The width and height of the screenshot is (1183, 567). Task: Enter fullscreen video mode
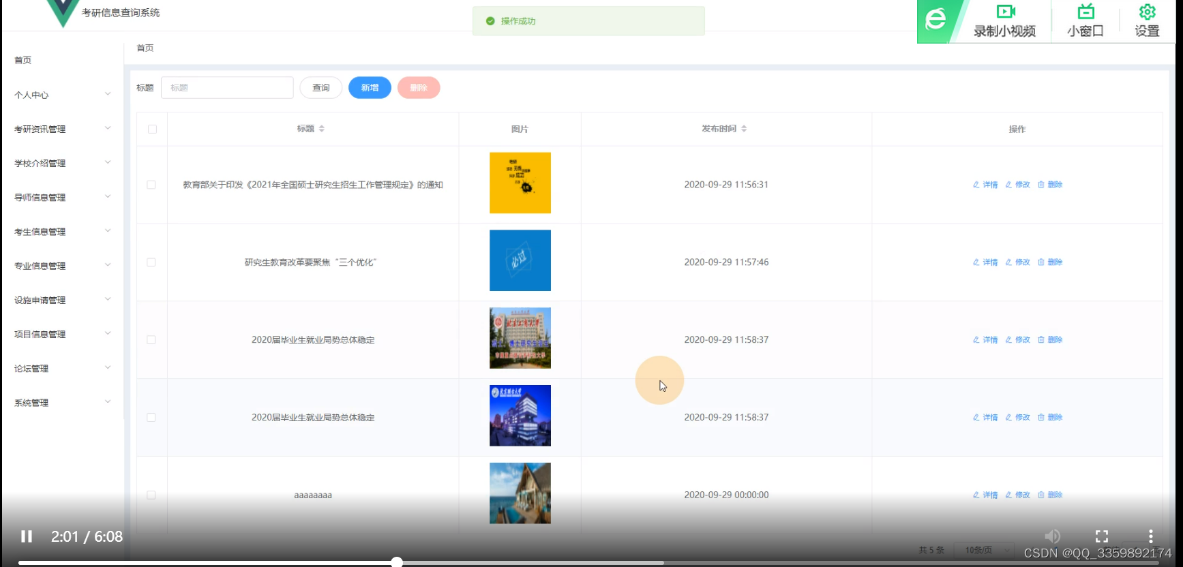point(1102,536)
